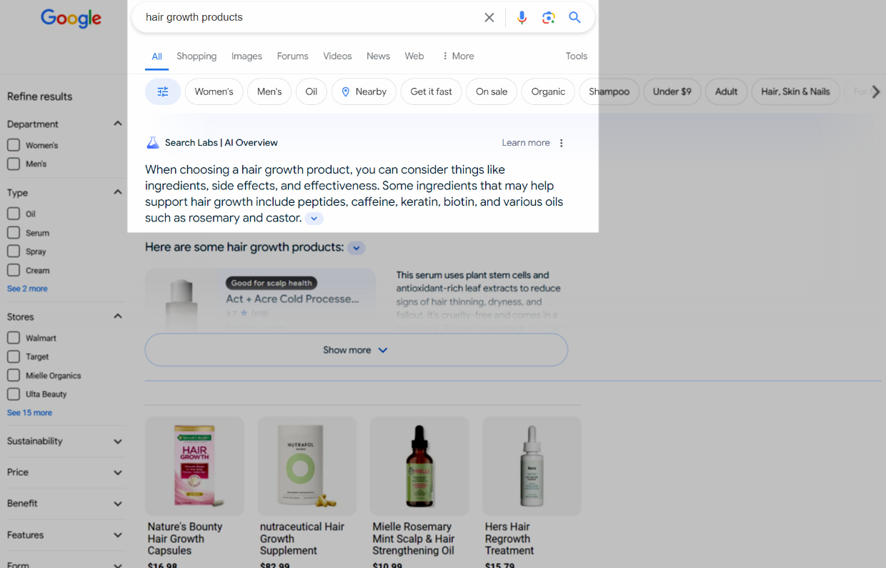
Task: Check the Ulta Beauty store checkbox
Action: tap(13, 394)
